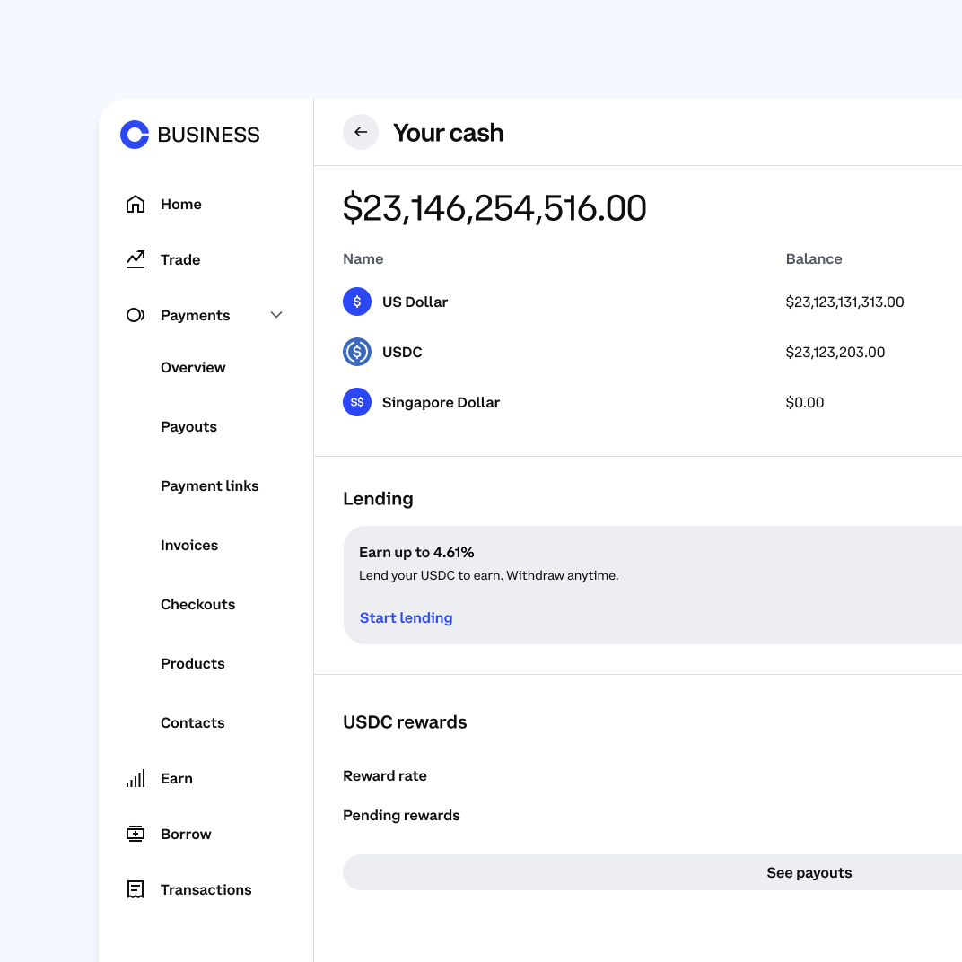Open the Payments Overview page
This screenshot has height=962, width=962.
(193, 368)
